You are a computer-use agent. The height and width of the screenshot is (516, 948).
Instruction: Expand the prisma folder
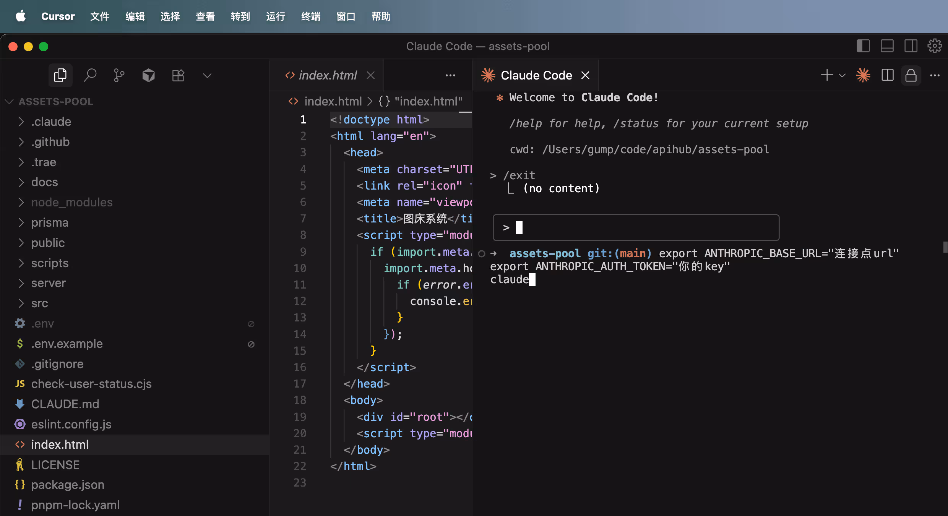pos(50,222)
